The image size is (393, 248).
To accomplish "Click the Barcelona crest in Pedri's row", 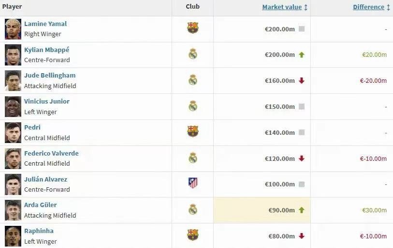I will tap(193, 132).
